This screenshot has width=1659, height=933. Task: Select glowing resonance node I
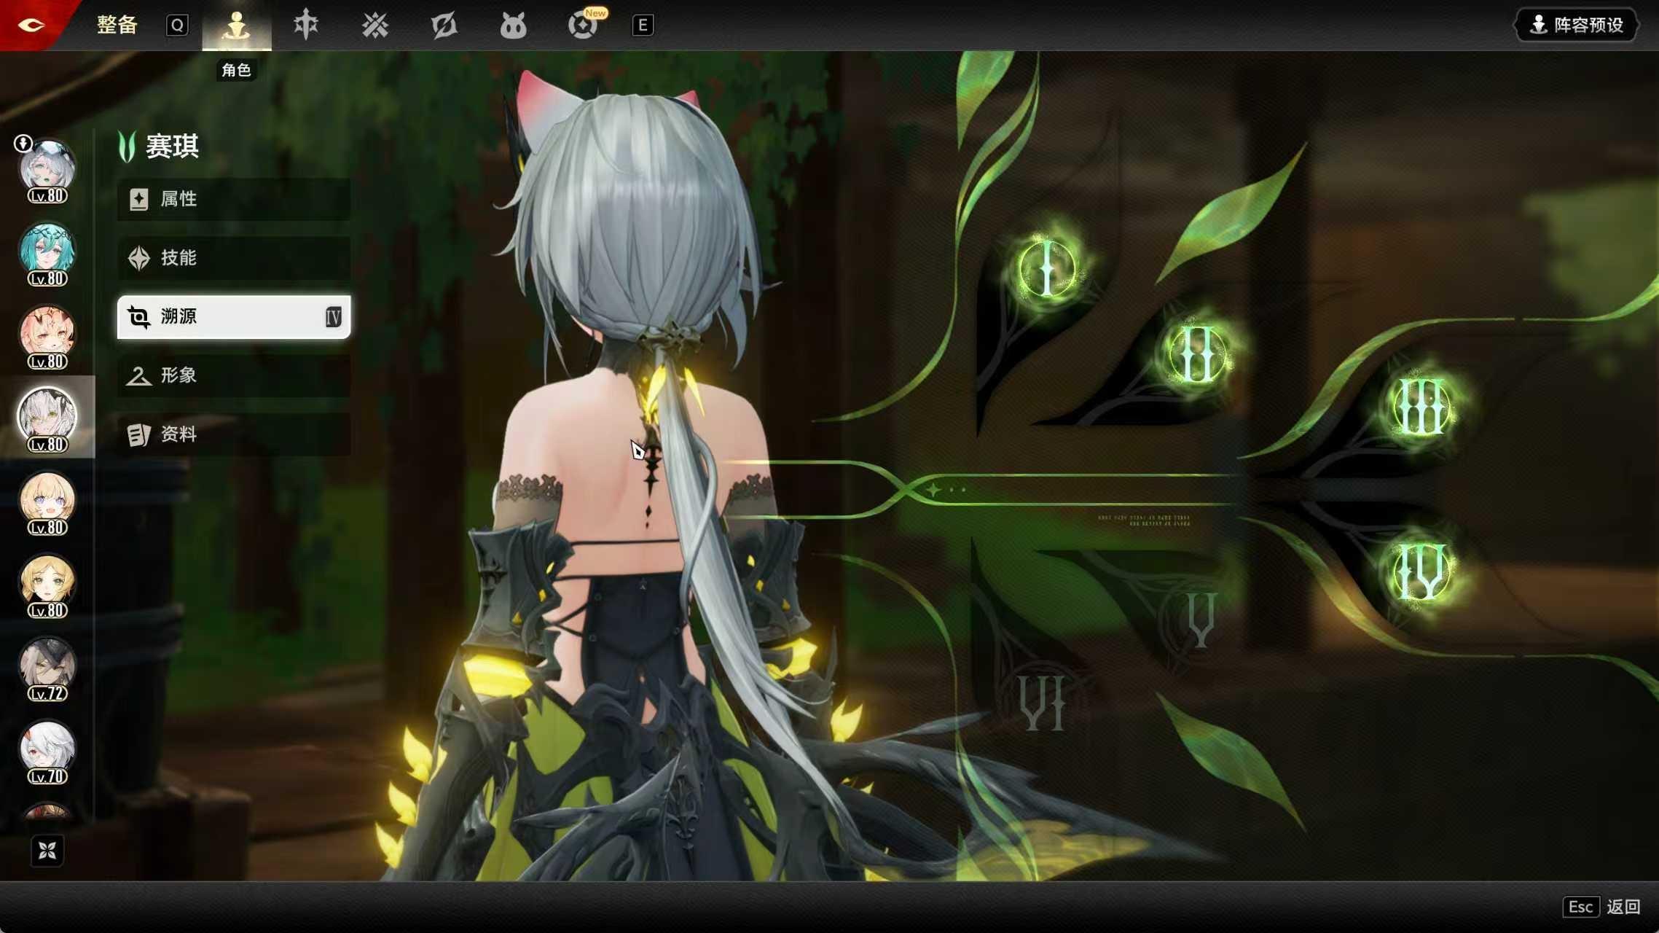point(1047,270)
